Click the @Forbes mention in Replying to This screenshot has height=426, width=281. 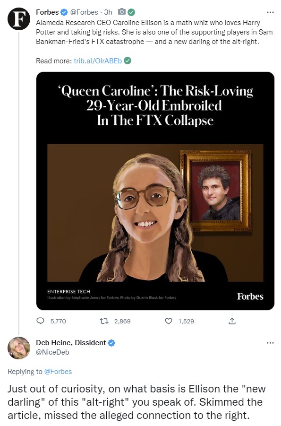click(58, 372)
